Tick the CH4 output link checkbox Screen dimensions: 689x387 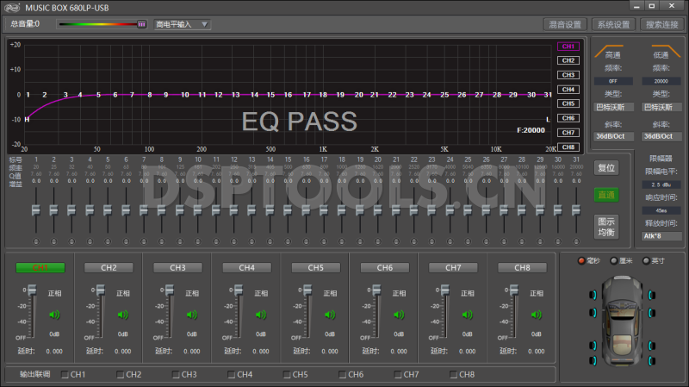coord(232,375)
